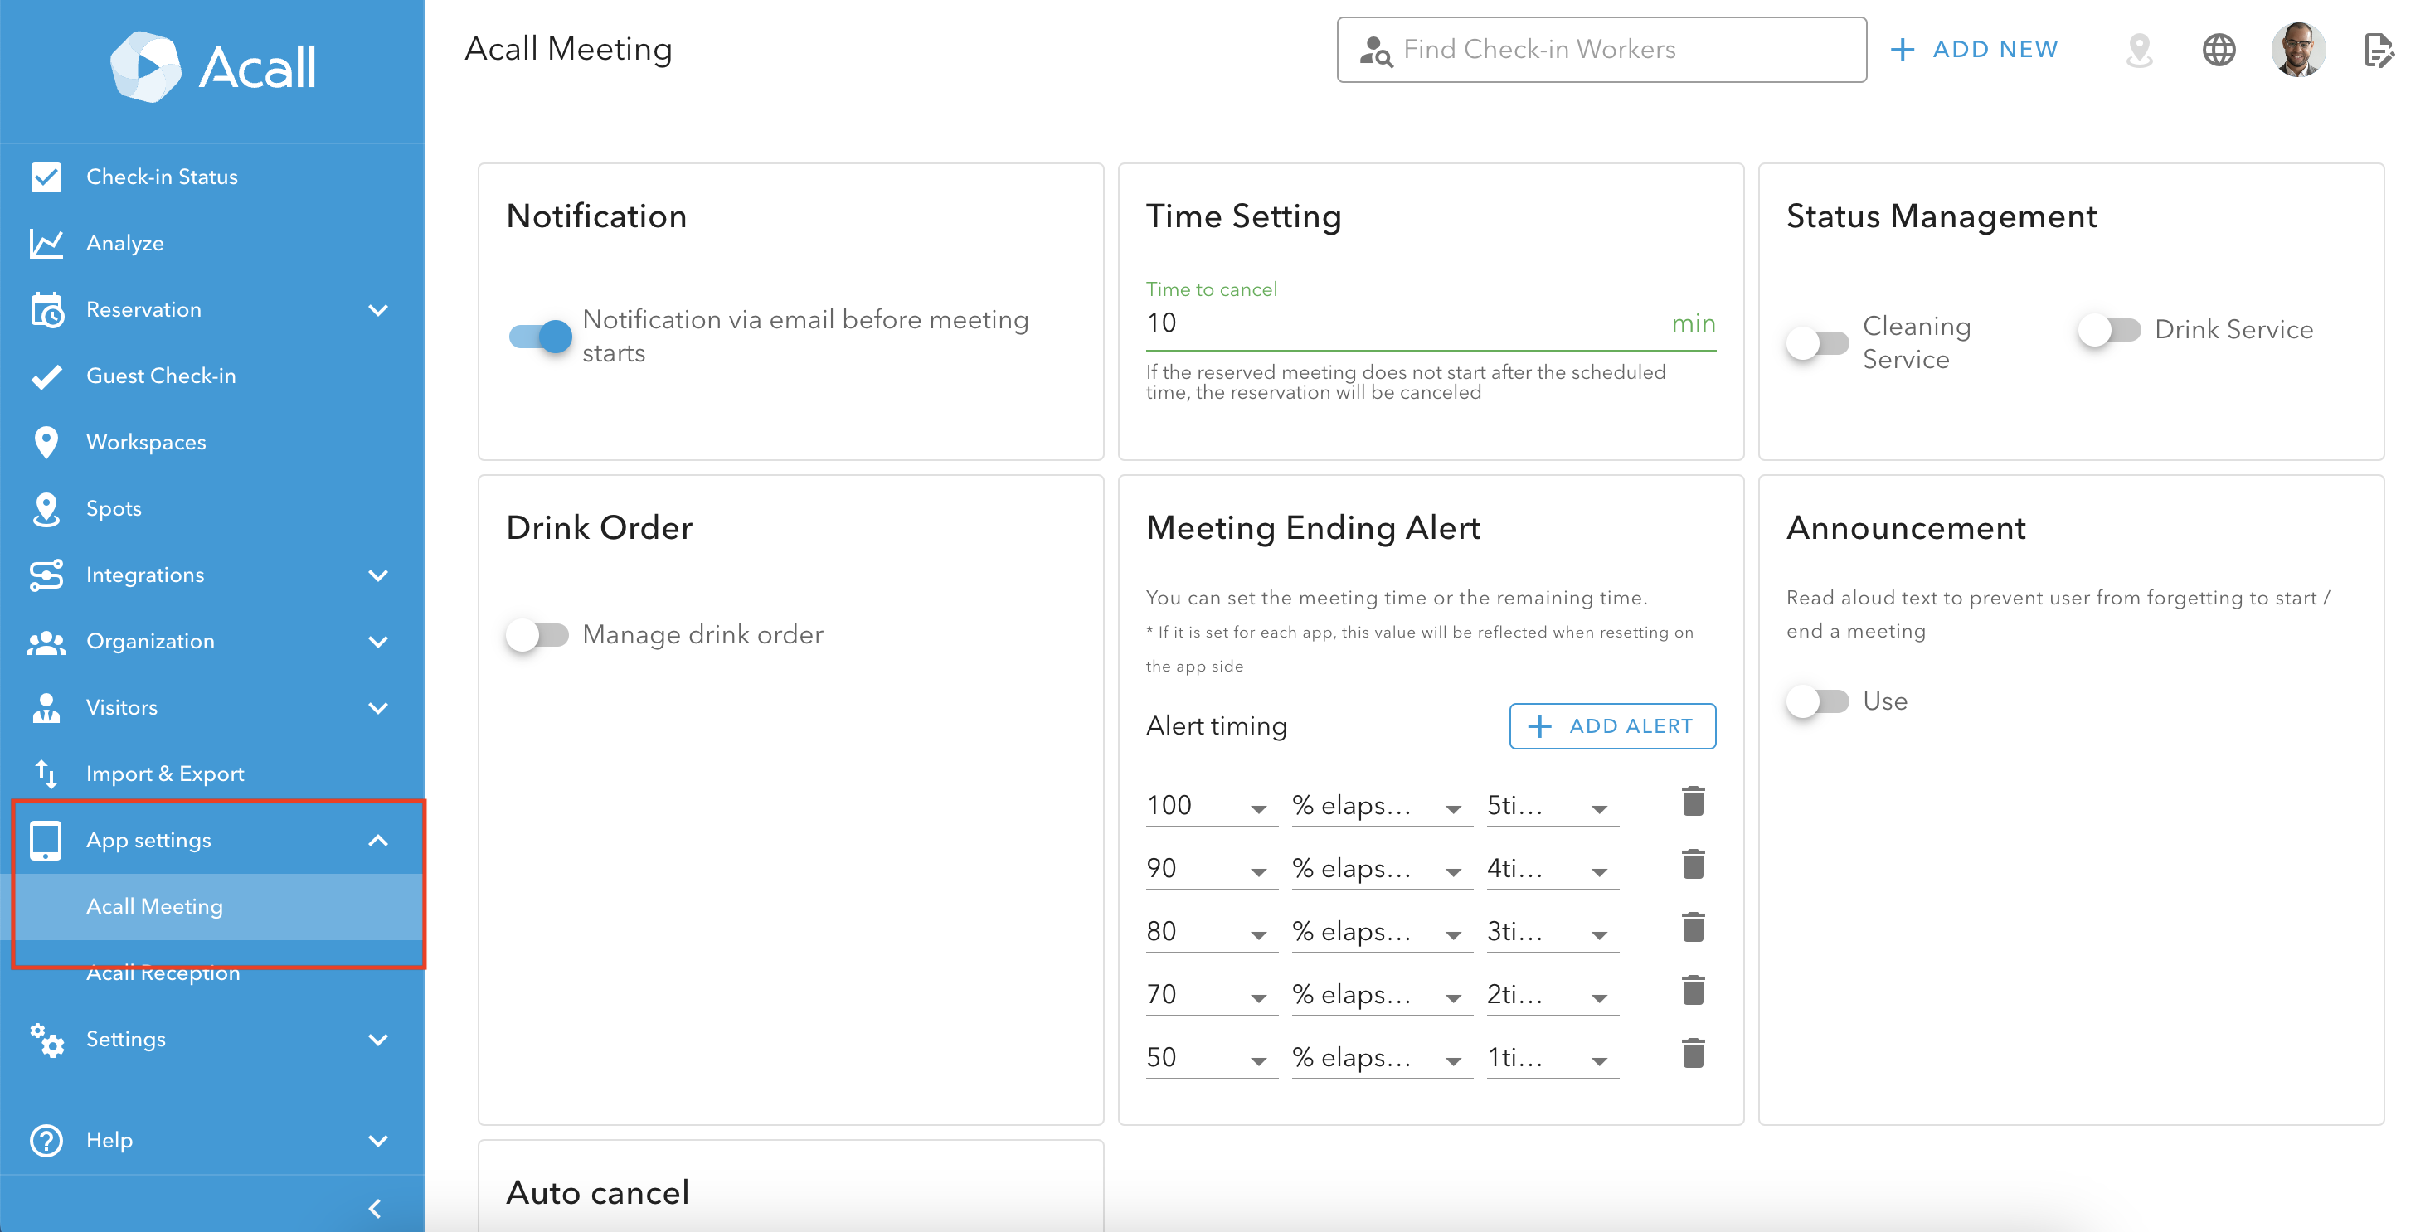Expand the Visitors menu chevron
This screenshot has height=1232, width=2435.
(378, 708)
